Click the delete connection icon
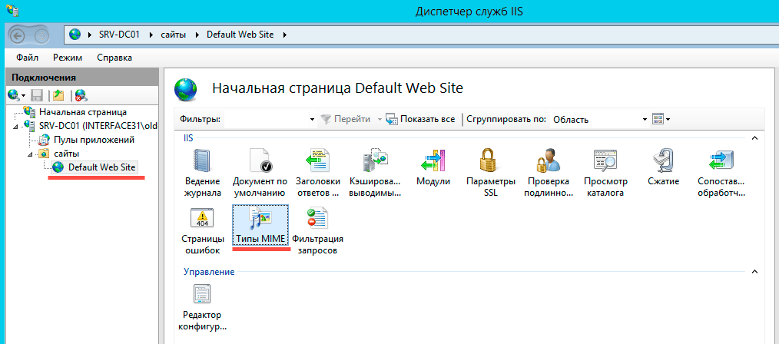Image resolution: width=779 pixels, height=344 pixels. tap(81, 95)
